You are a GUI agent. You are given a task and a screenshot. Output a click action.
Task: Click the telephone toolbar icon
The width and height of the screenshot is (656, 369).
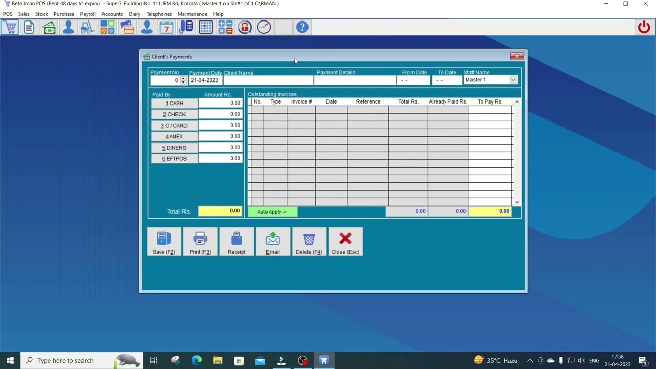186,27
